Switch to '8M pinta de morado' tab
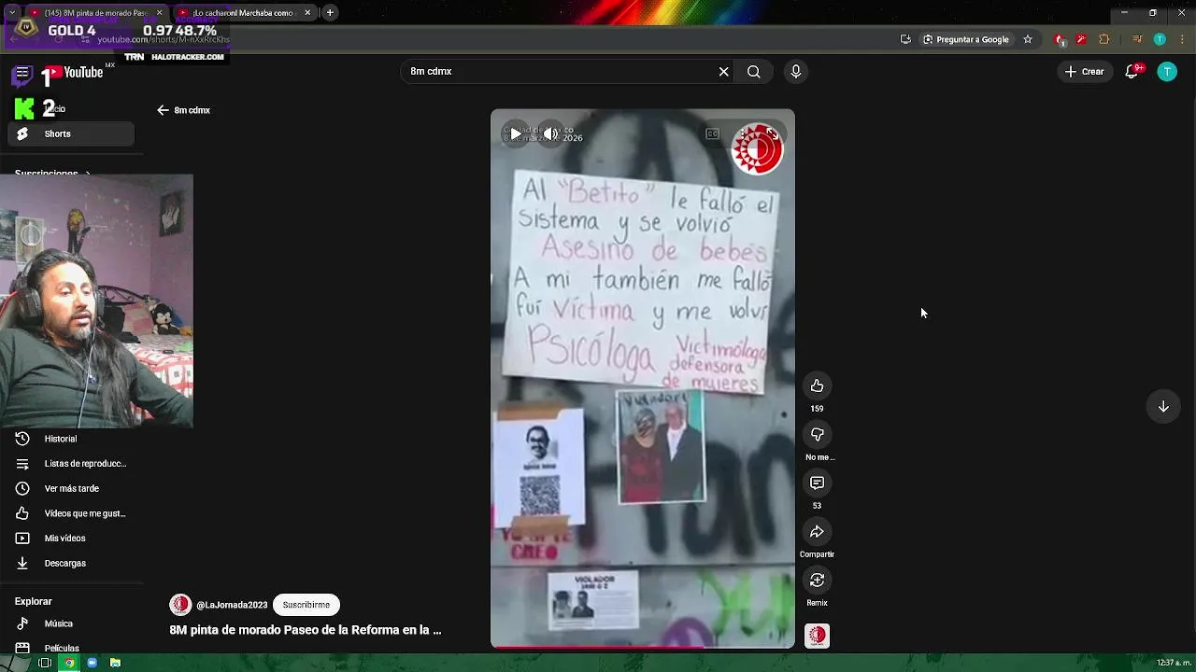 point(95,13)
